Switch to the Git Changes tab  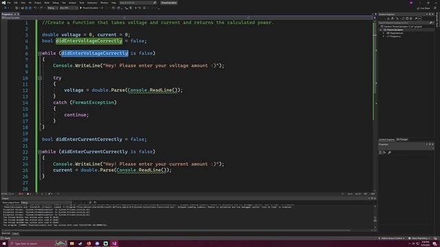click(x=401, y=139)
